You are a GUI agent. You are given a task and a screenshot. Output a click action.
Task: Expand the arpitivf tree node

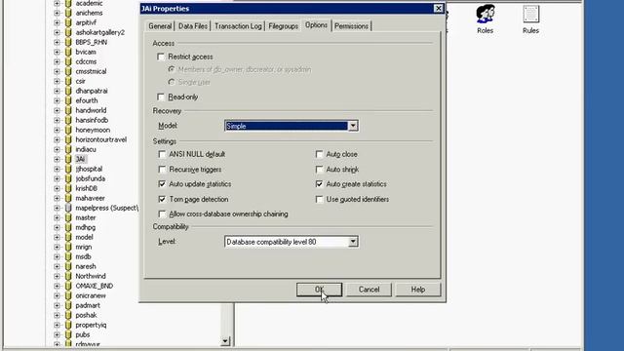(x=57, y=22)
